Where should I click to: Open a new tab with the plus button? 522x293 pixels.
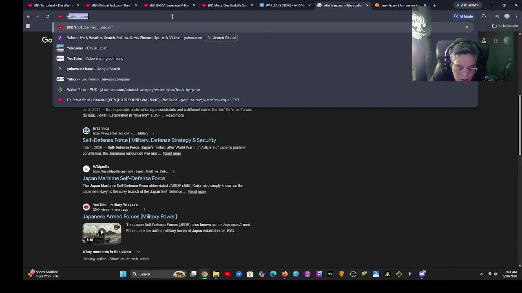[434, 5]
